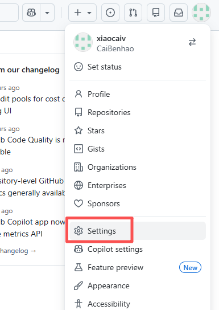Select Set status in menu
The width and height of the screenshot is (219, 310).
point(138,67)
